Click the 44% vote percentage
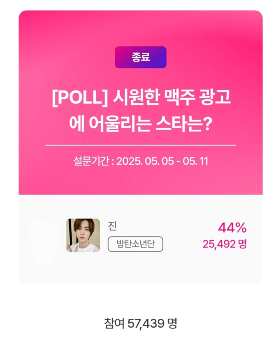The width and height of the screenshot is (280, 343). tap(232, 228)
